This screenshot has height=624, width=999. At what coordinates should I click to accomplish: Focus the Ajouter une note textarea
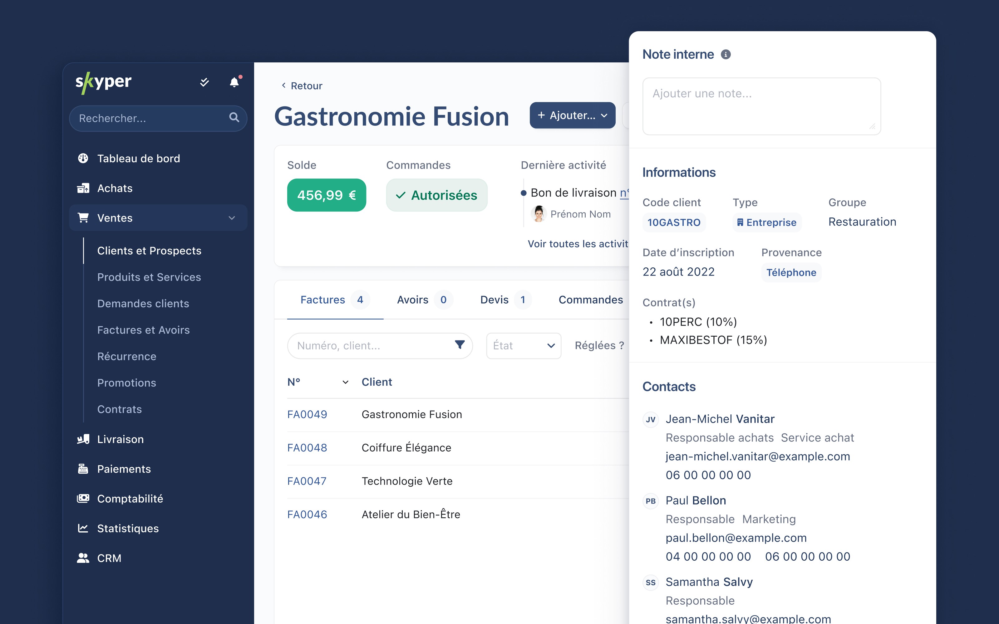762,106
